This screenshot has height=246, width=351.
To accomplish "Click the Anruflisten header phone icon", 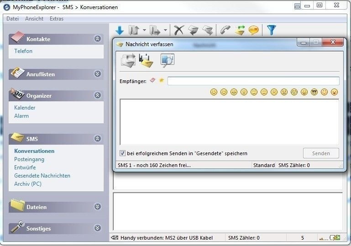I will 17,73.
